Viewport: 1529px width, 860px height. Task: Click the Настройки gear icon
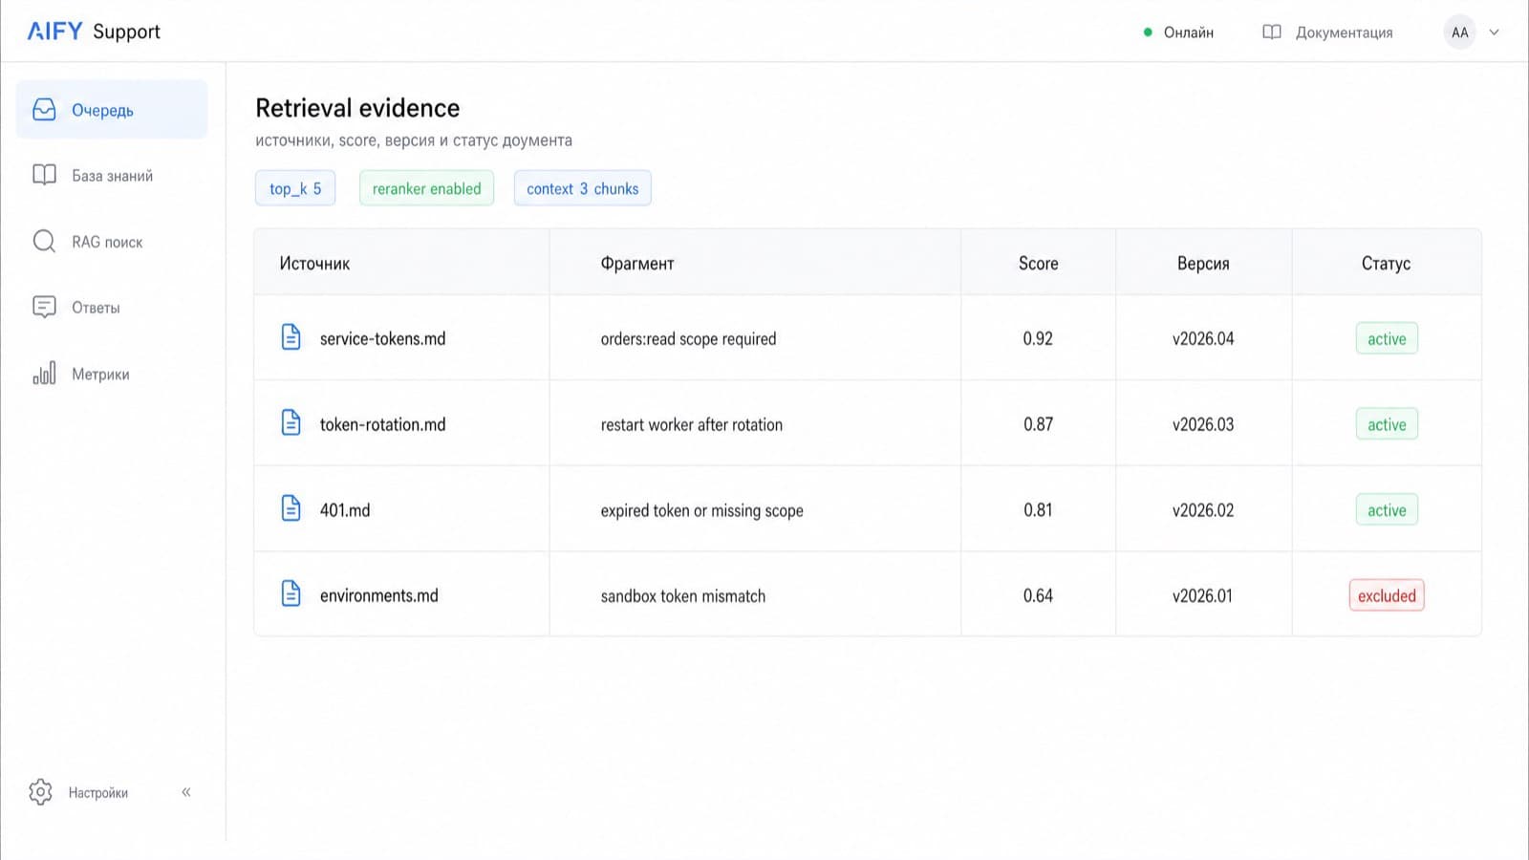[40, 792]
